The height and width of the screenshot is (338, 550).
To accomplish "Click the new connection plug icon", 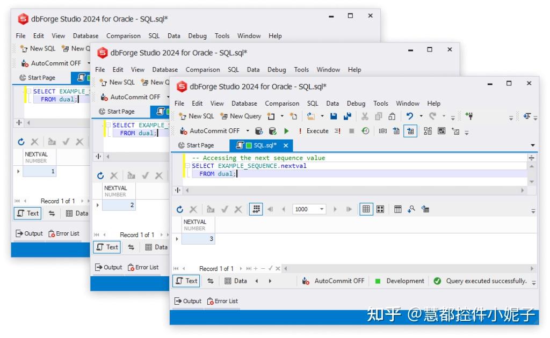I will coord(469,116).
